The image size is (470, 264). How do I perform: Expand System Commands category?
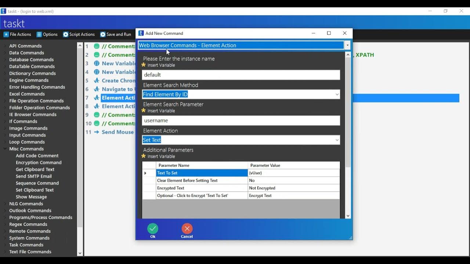pyautogui.click(x=5, y=238)
